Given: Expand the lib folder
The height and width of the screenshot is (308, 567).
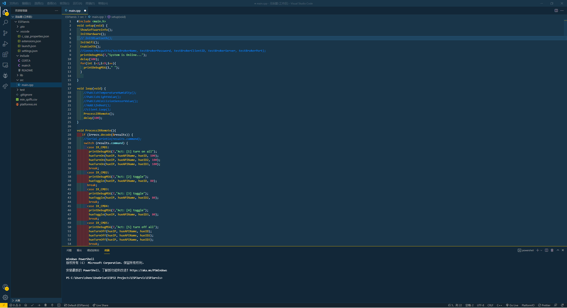Looking at the screenshot, I should [36, 75].
